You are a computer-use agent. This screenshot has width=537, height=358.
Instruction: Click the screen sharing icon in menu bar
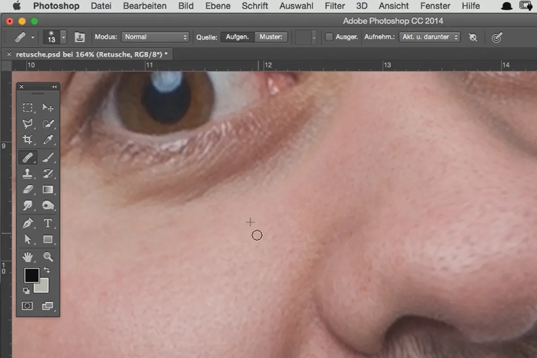[525, 6]
